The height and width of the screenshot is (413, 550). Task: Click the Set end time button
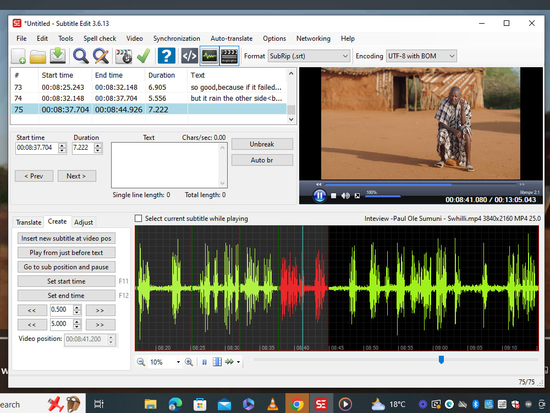[x=67, y=296]
